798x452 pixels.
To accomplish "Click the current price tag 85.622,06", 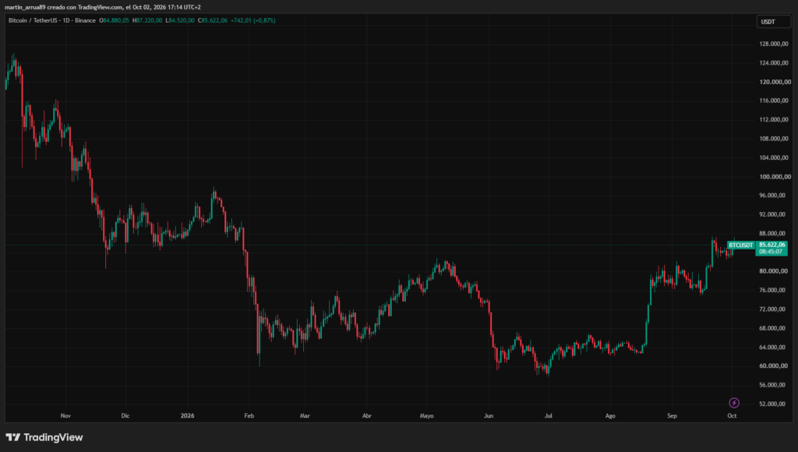I will (x=772, y=245).
